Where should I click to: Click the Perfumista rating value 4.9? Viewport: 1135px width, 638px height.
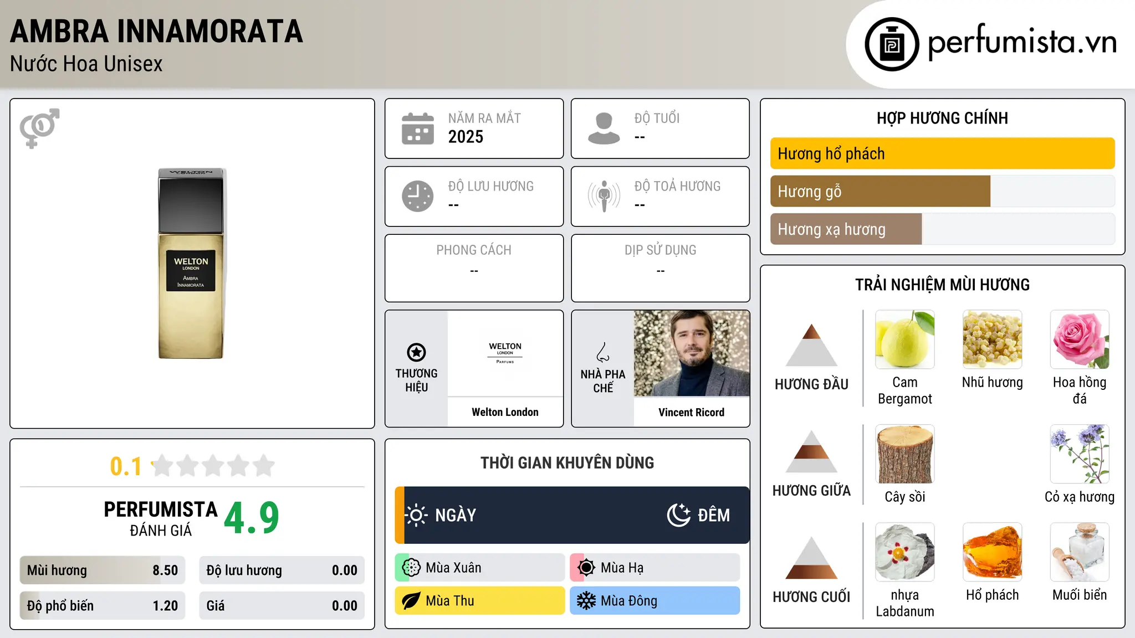252,518
